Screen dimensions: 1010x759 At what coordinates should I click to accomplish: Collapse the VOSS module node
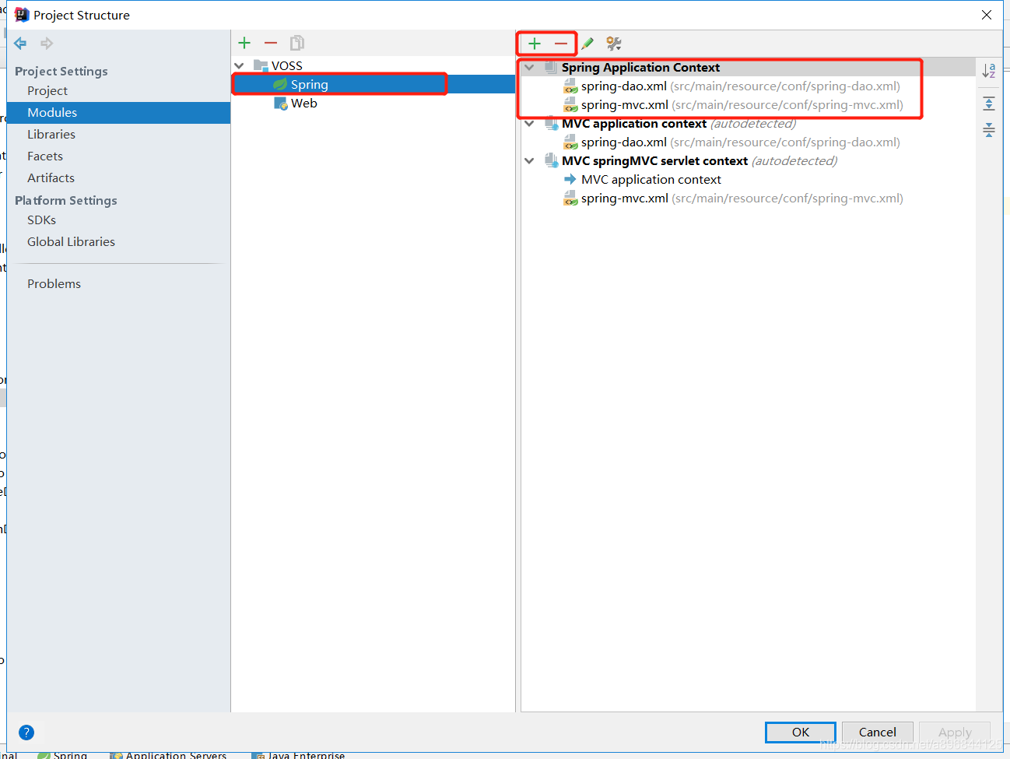tap(240, 66)
